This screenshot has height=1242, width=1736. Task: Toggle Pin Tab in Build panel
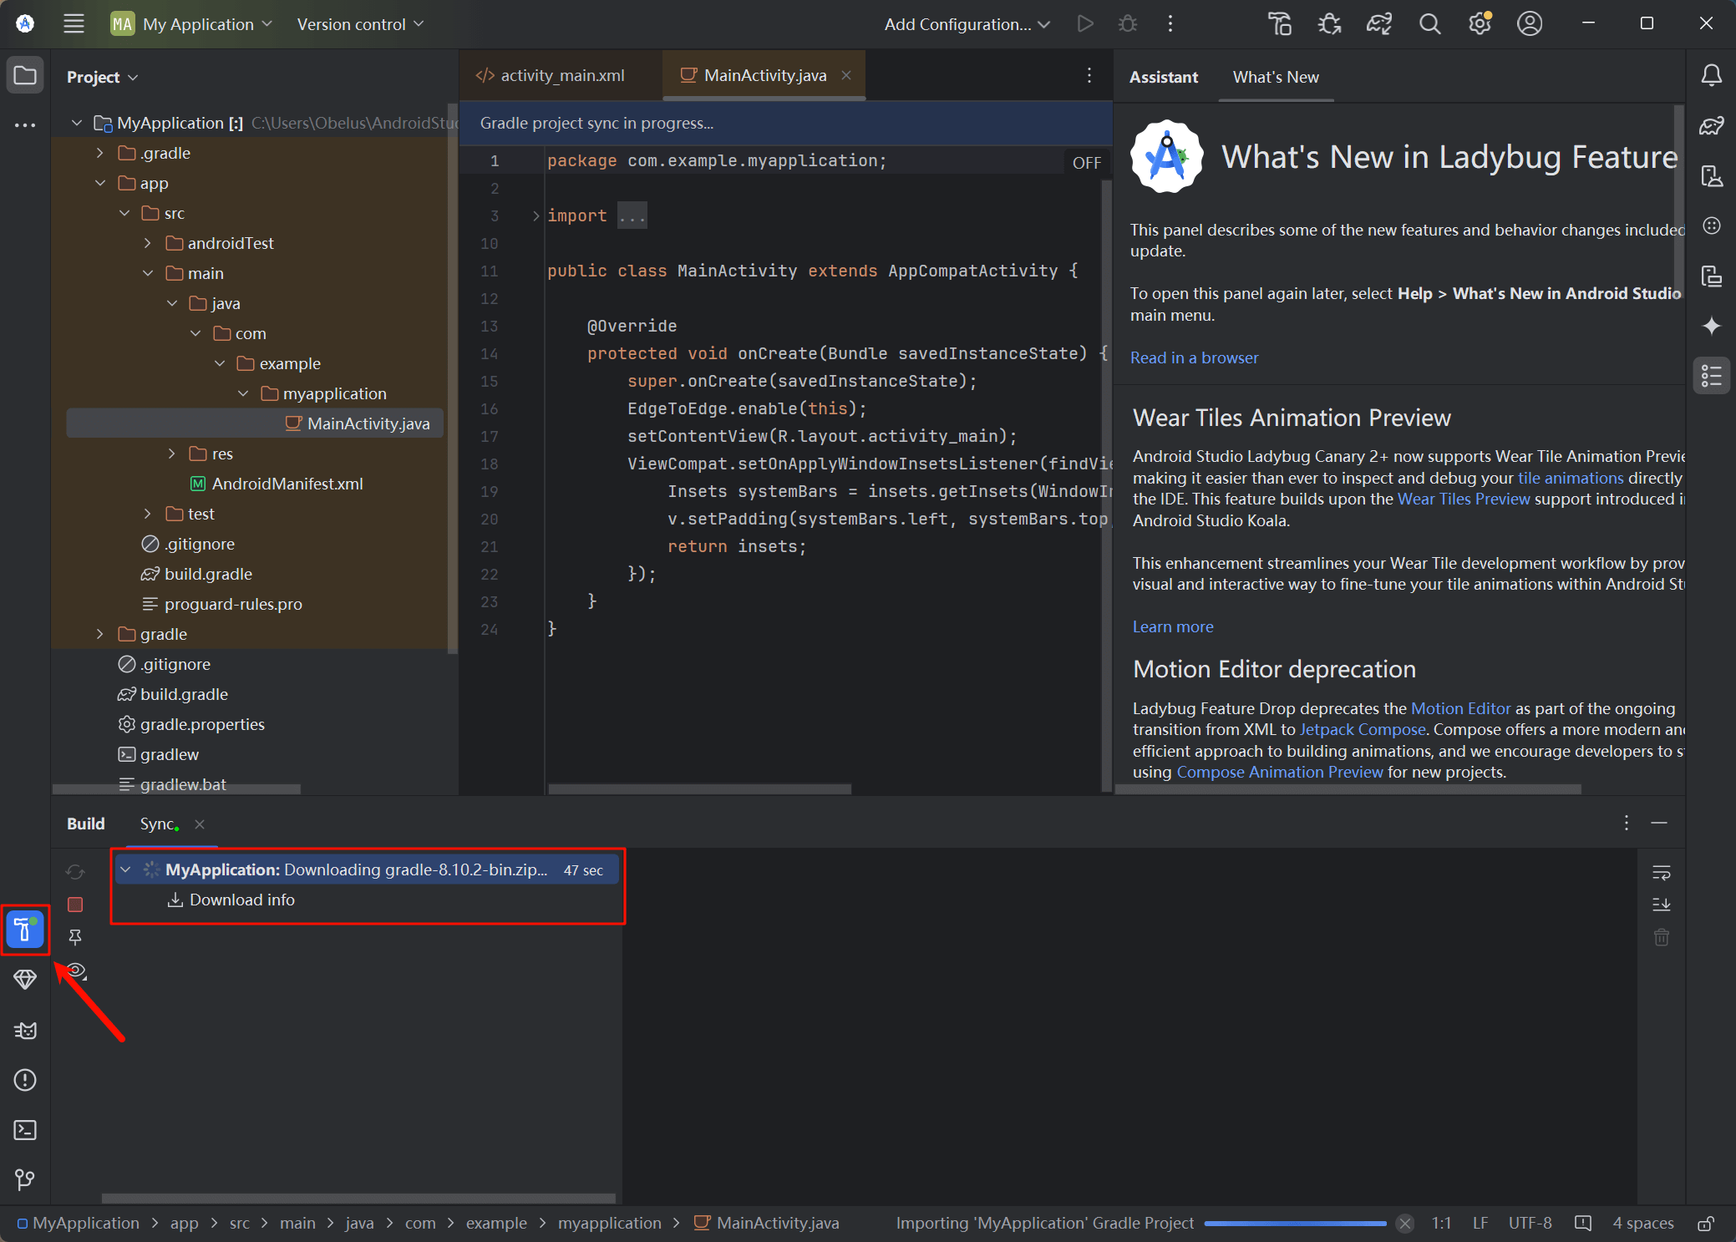pos(75,937)
